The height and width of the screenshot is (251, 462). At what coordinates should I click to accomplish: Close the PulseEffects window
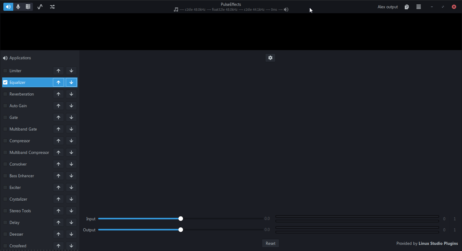tap(454, 7)
